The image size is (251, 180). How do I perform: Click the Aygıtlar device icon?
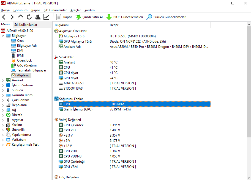pyautogui.click(x=8, y=120)
